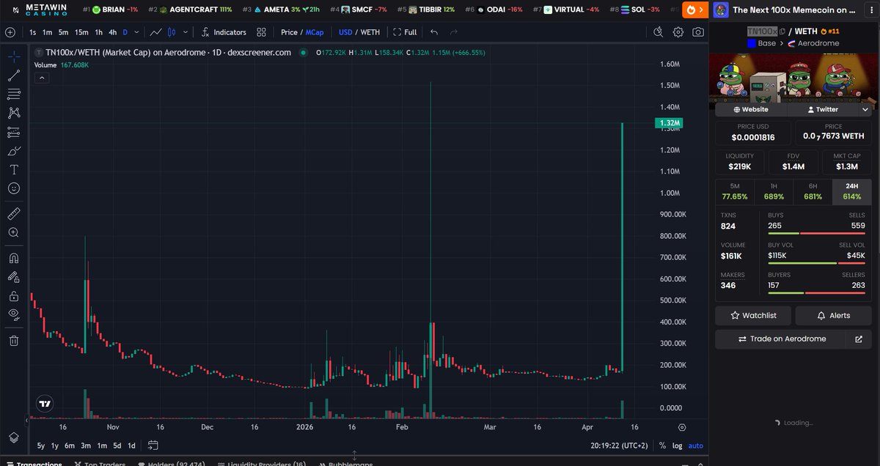Open chart settings gear in top toolbar
Screen dimensions: 880x466
click(678, 32)
